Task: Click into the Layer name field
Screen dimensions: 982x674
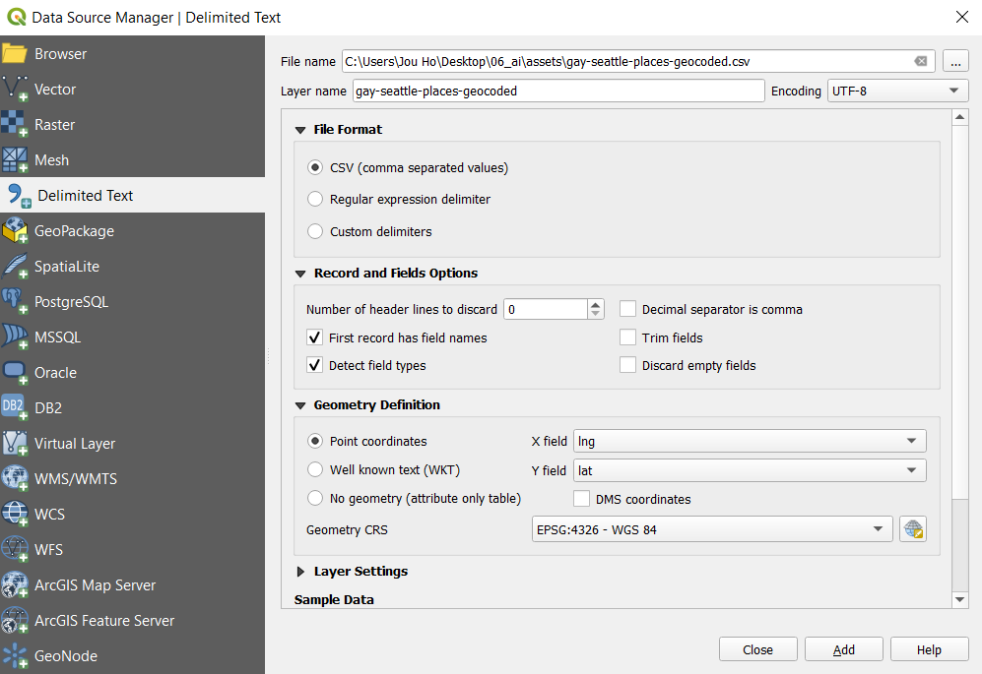Action: (x=557, y=91)
